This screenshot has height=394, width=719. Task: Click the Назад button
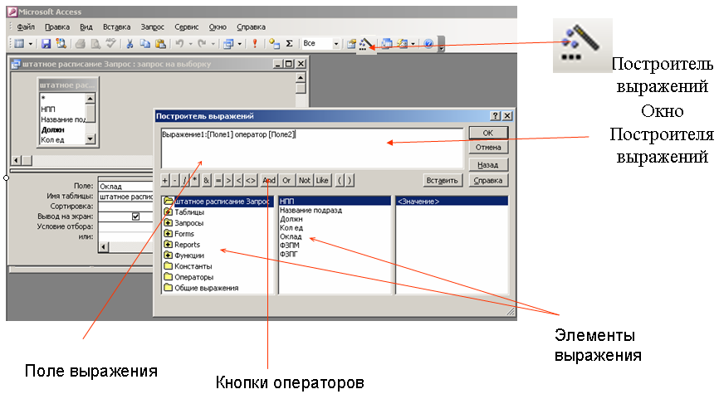(x=488, y=165)
